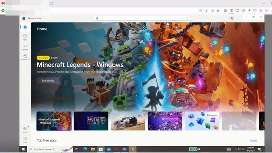Viewport: 272px width, 153px height.
Task: Select the PC Game Pass carousel thumbnail
Action: pyautogui.click(x=165, y=121)
